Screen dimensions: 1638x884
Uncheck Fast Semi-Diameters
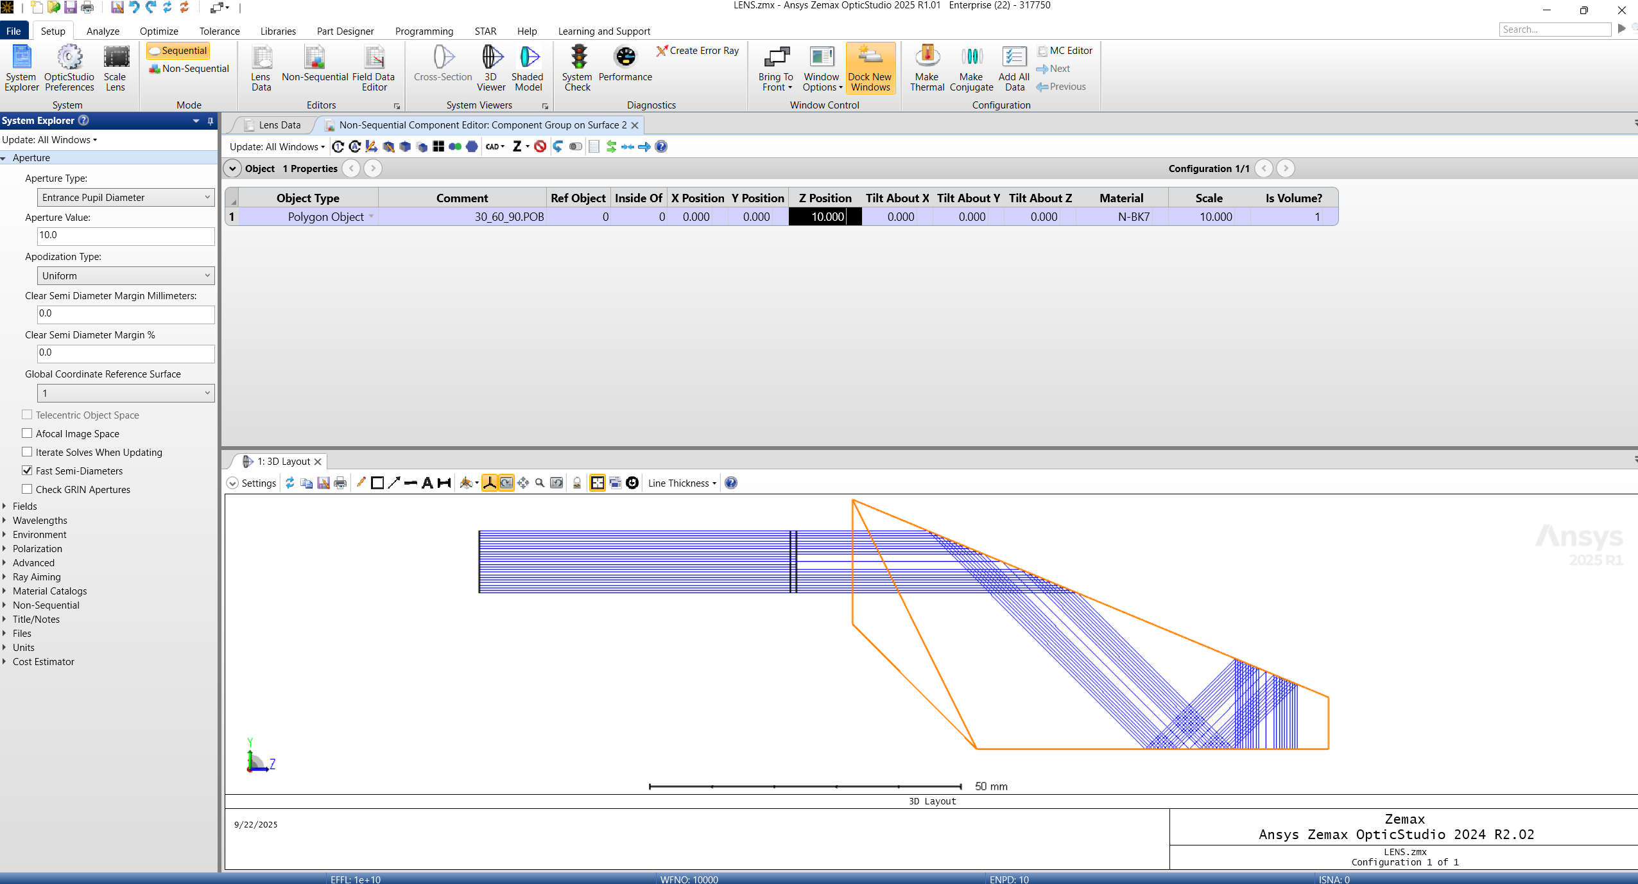(x=27, y=471)
